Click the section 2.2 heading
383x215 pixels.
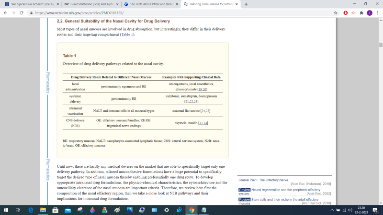point(113,21)
